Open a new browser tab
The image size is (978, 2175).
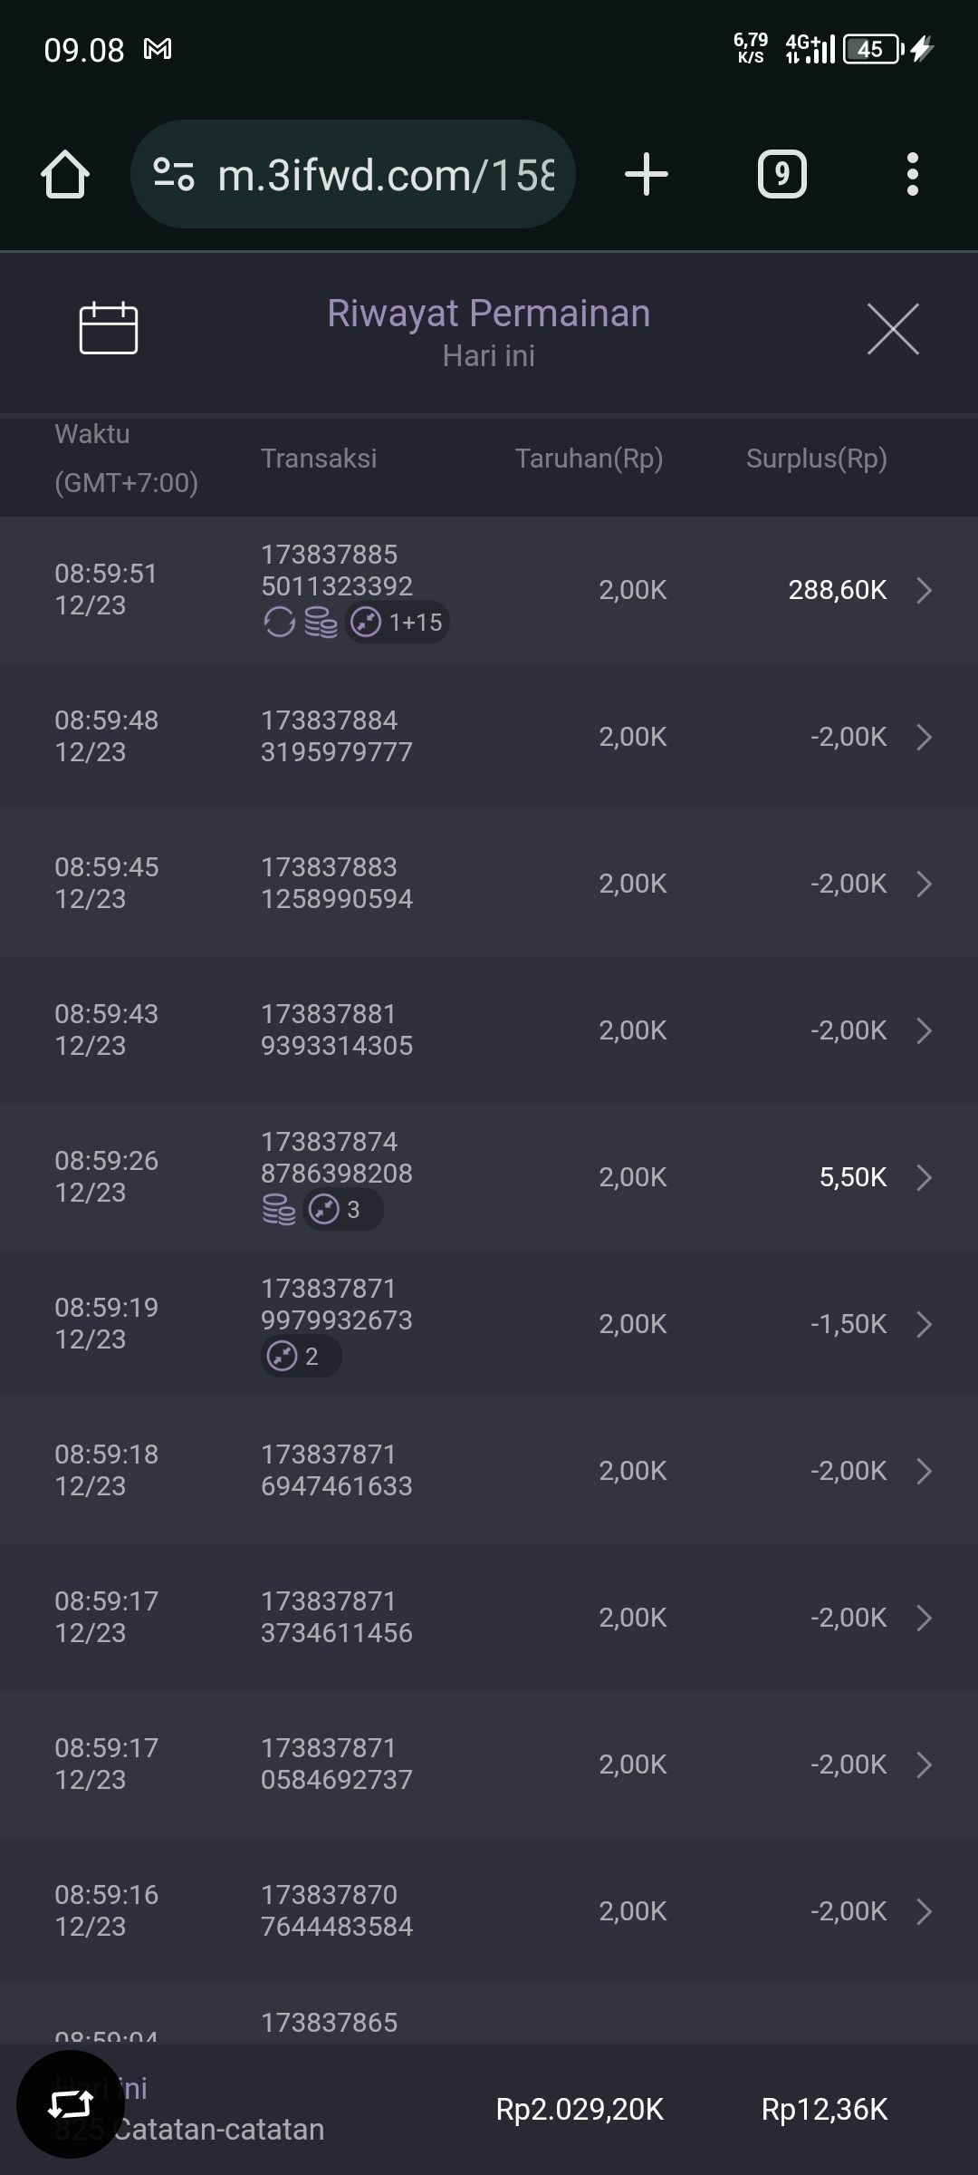[647, 174]
